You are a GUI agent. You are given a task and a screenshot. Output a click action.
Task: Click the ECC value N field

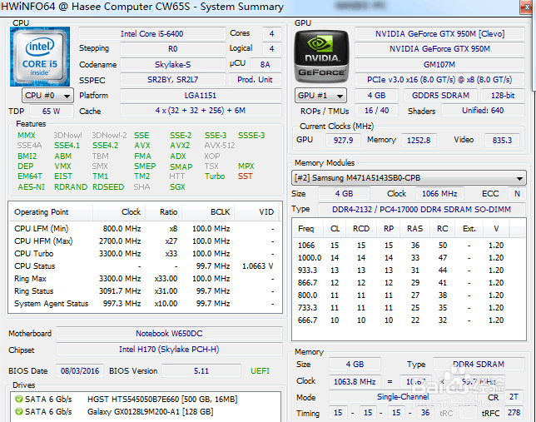click(517, 194)
